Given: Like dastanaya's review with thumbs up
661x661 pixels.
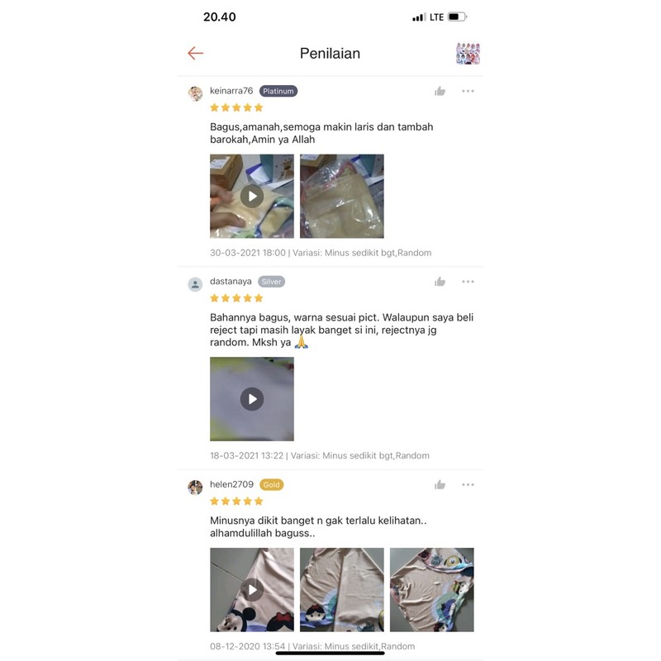Looking at the screenshot, I should tap(440, 282).
